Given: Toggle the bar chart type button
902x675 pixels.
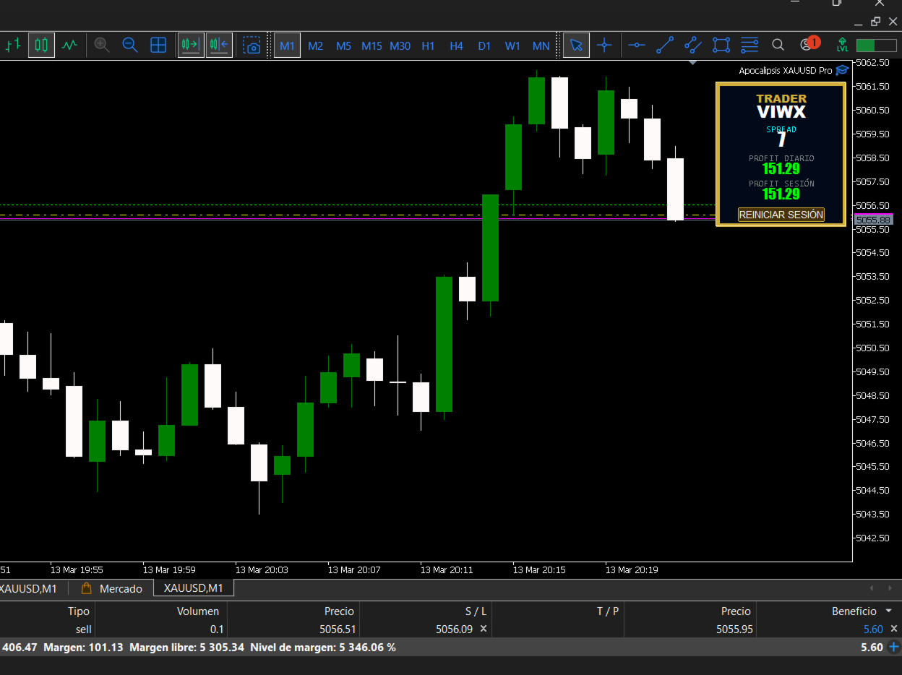Looking at the screenshot, I should [13, 45].
